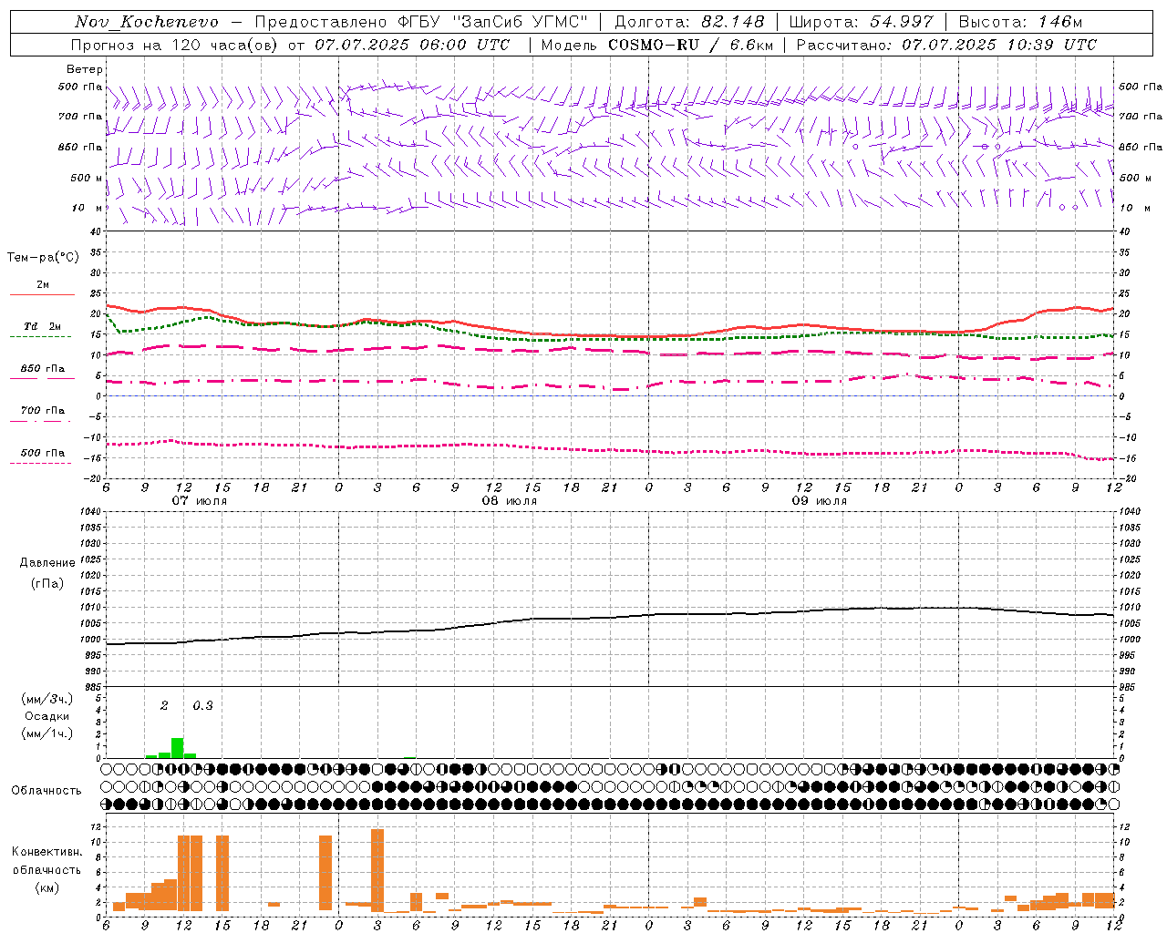Image resolution: width=1167 pixels, height=933 pixels.
Task: Click the 'Облачность' cloudiness label
Action: click(x=46, y=791)
